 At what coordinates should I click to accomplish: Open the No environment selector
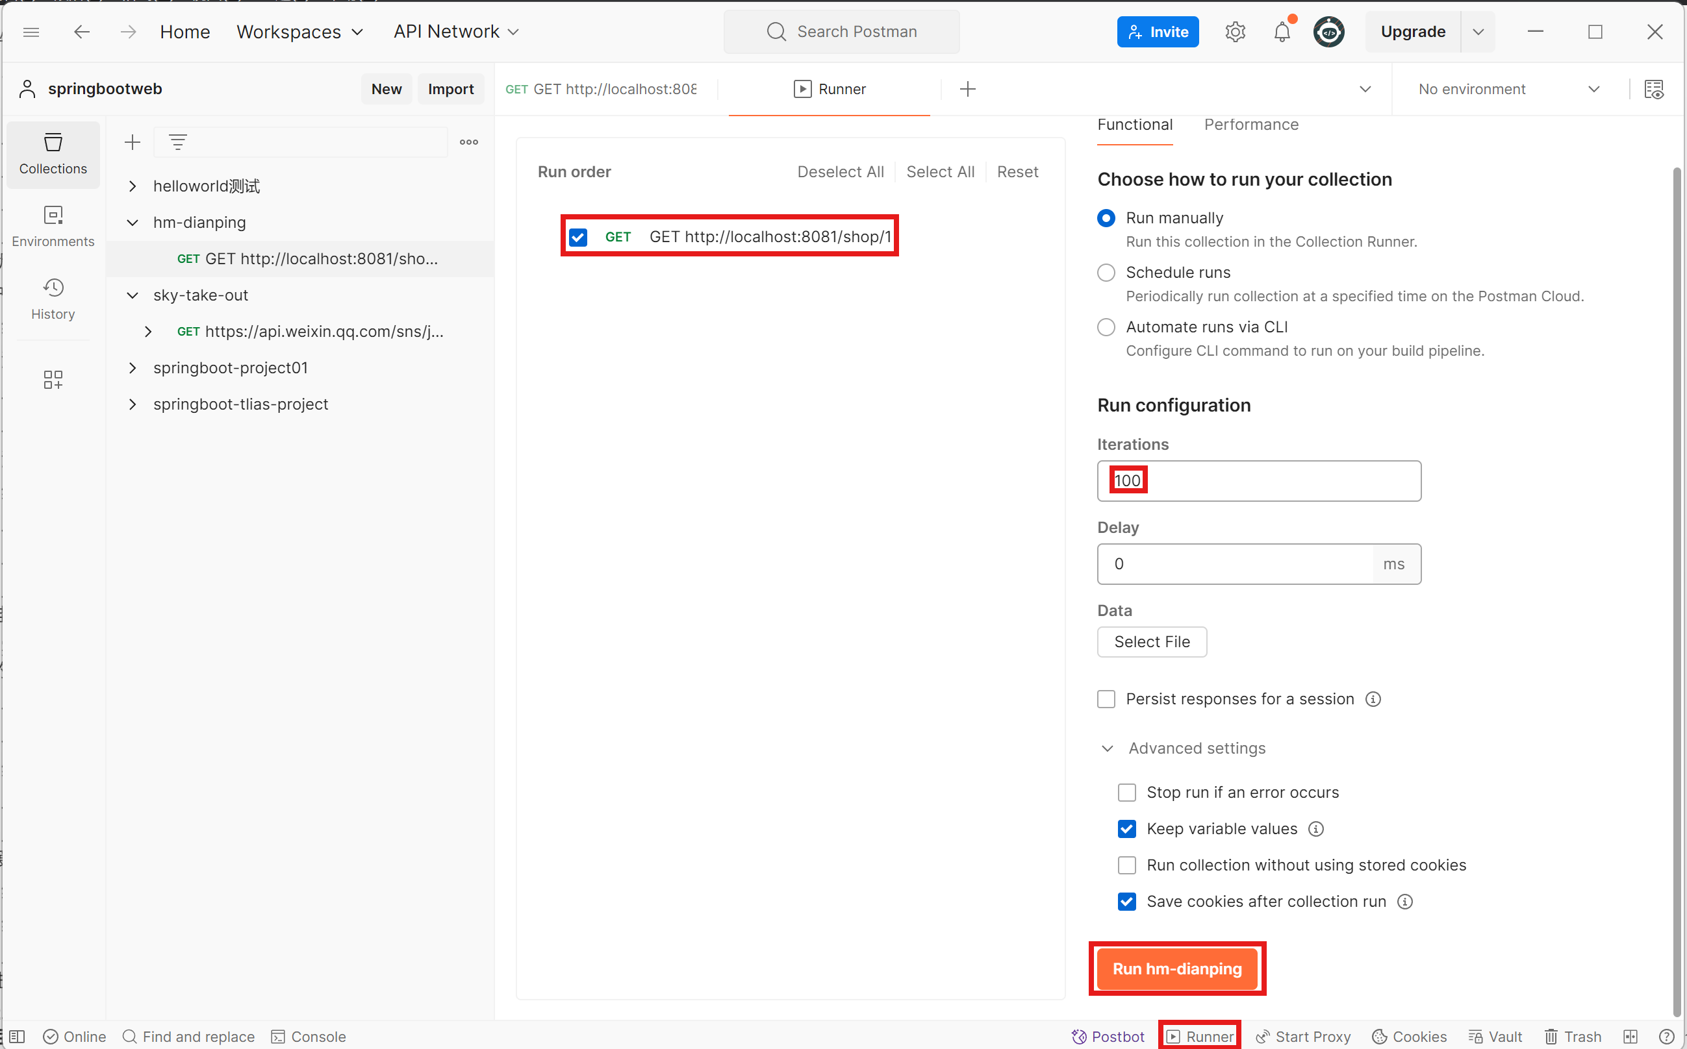pos(1508,89)
